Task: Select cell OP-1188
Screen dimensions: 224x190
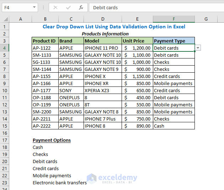Action: [45, 98]
